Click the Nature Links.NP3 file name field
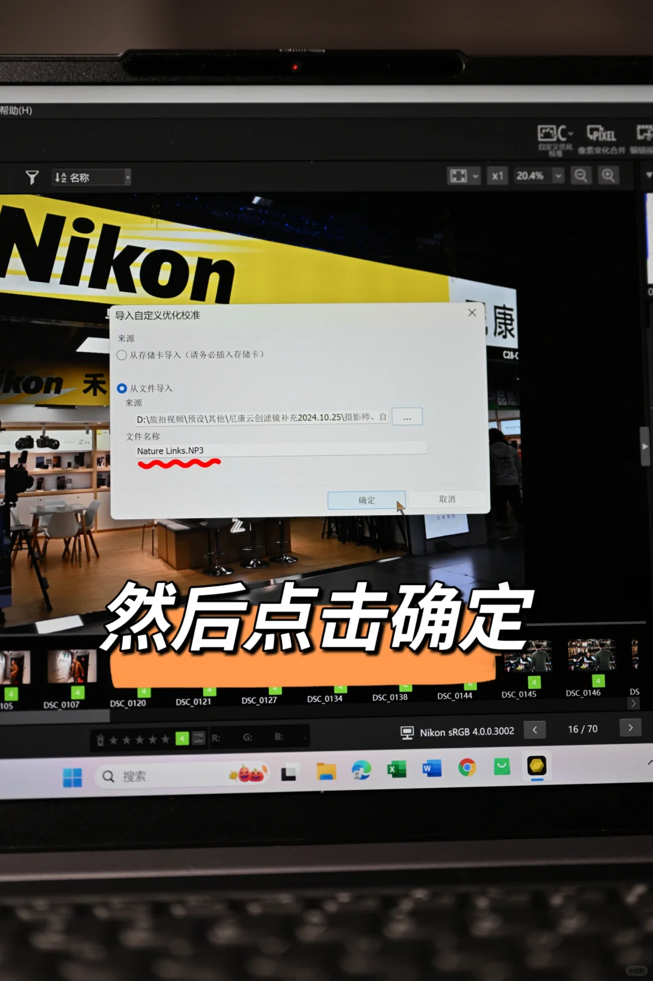This screenshot has width=653, height=981. click(281, 450)
